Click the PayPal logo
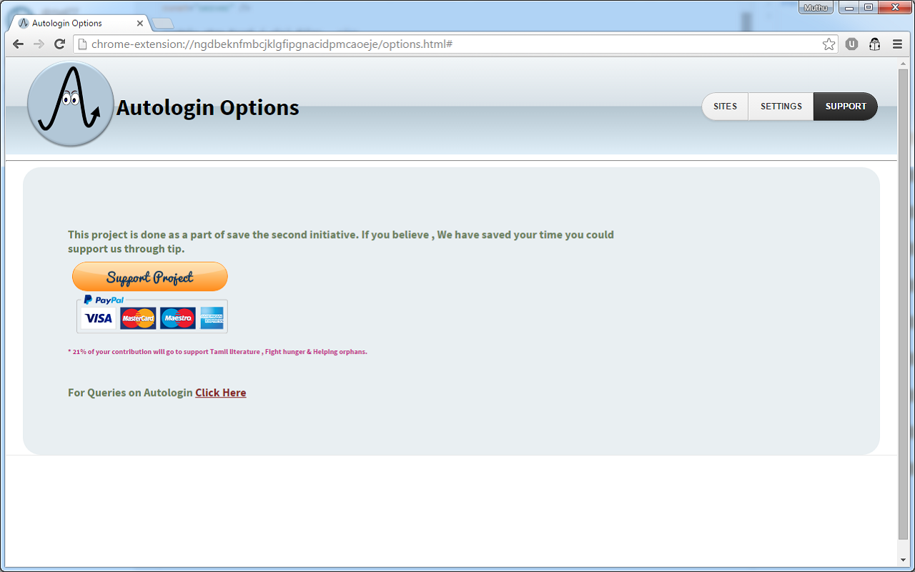 coord(104,300)
